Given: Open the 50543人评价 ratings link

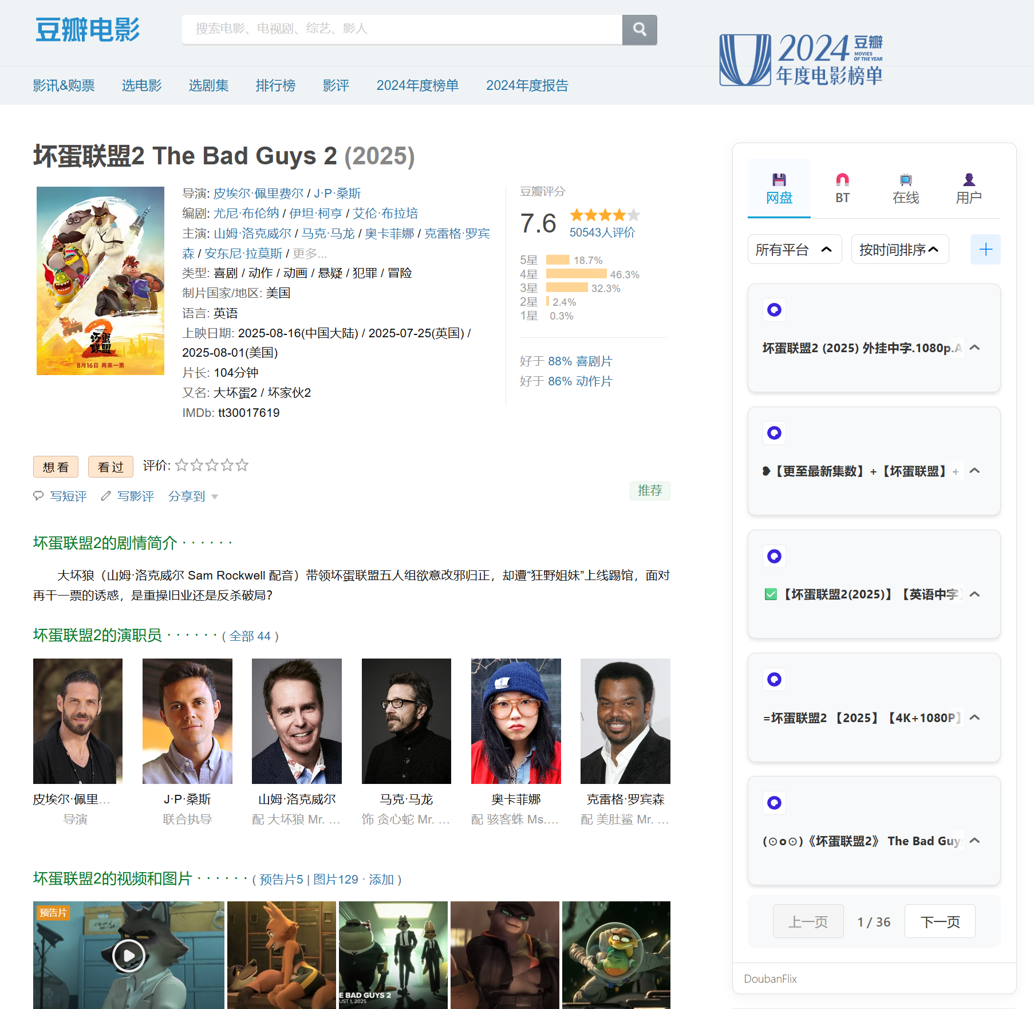Looking at the screenshot, I should click(x=602, y=232).
